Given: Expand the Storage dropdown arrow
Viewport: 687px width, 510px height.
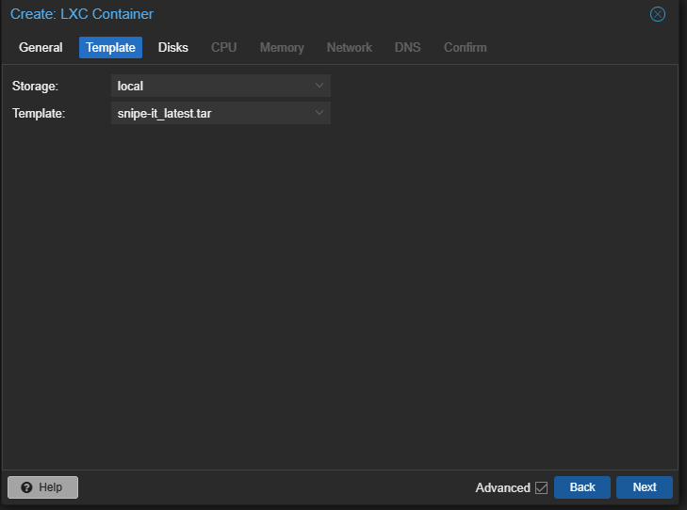Looking at the screenshot, I should (x=319, y=86).
